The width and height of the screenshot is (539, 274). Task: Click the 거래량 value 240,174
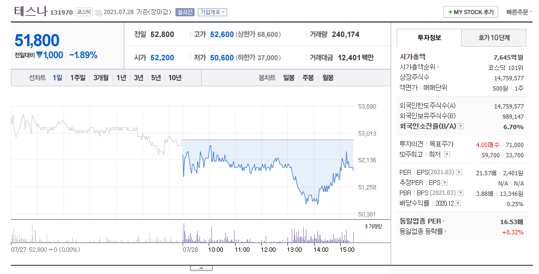[346, 34]
